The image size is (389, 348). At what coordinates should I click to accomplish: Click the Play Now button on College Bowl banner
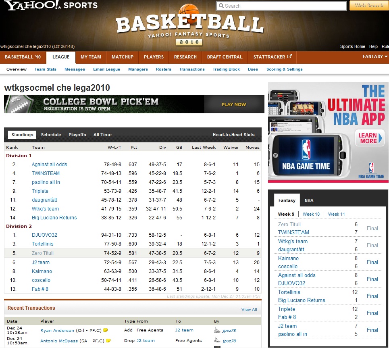tap(234, 104)
